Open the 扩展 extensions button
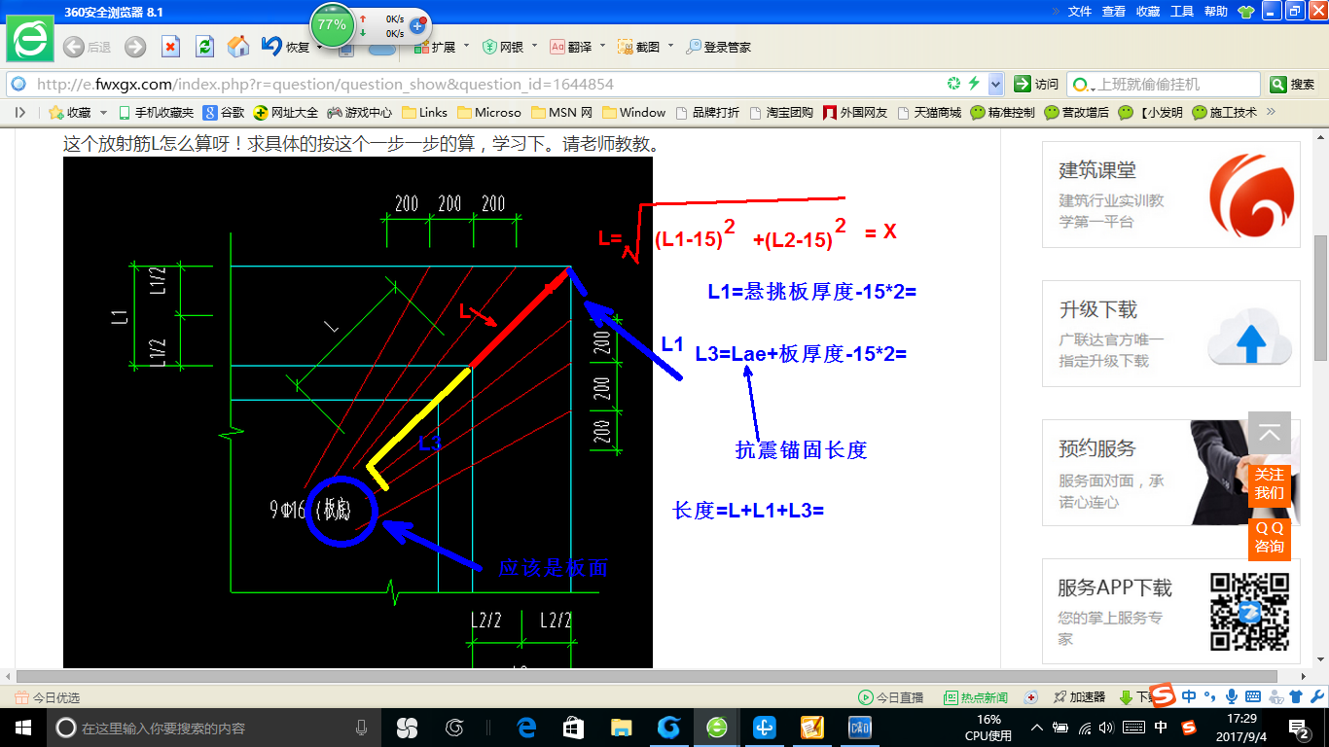This screenshot has width=1329, height=747. pos(435,47)
